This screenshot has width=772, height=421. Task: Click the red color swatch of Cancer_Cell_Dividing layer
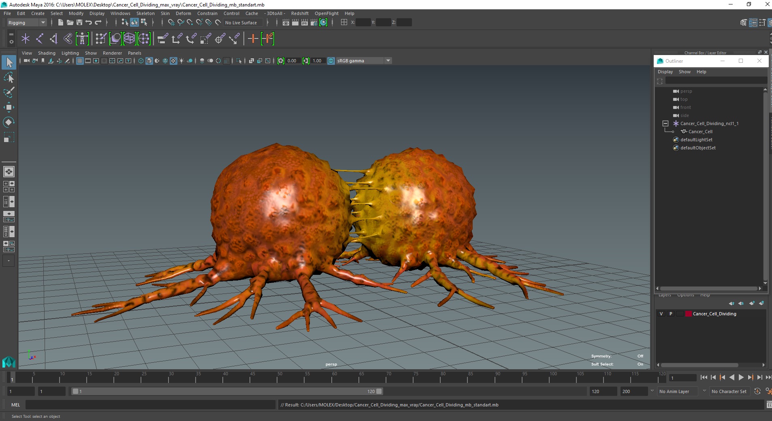click(689, 314)
